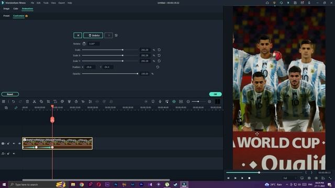
Task: Select the text T tool in timeline toolbar
Action: [55, 102]
